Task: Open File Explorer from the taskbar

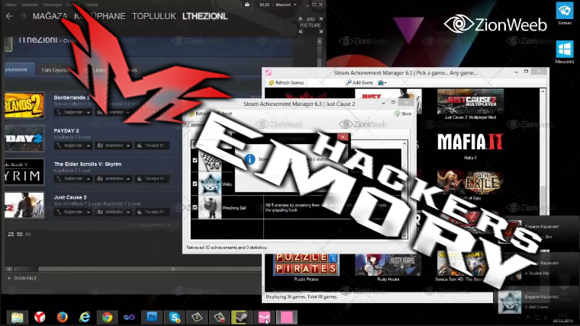Action: click(x=18, y=317)
